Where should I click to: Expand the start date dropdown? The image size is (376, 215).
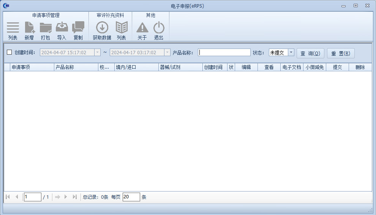tap(97, 53)
